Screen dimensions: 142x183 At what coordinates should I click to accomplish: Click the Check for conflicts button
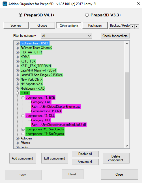(x=115, y=36)
